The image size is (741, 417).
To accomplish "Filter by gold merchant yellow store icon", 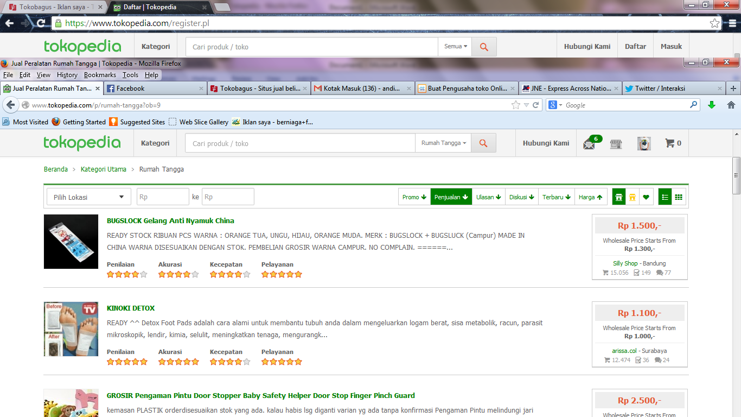I will coord(632,197).
